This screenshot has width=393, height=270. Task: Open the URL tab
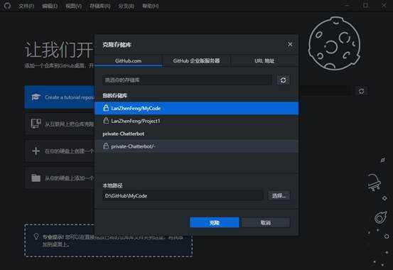point(264,60)
